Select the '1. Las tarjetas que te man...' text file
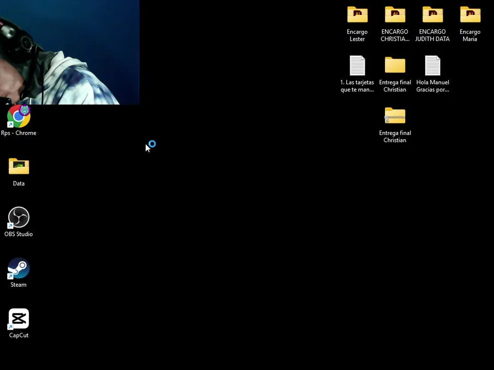The image size is (494, 370). coord(357,65)
